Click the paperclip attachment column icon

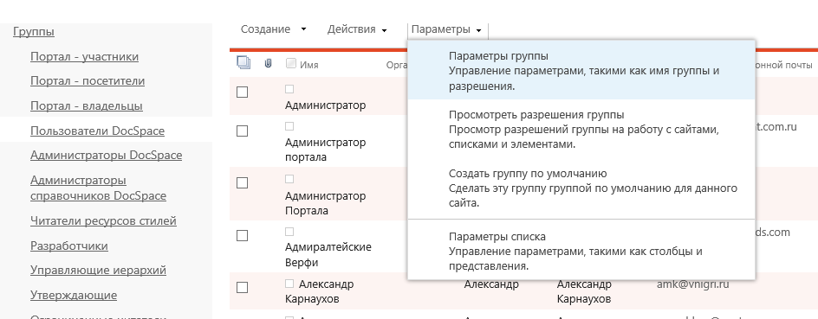268,63
